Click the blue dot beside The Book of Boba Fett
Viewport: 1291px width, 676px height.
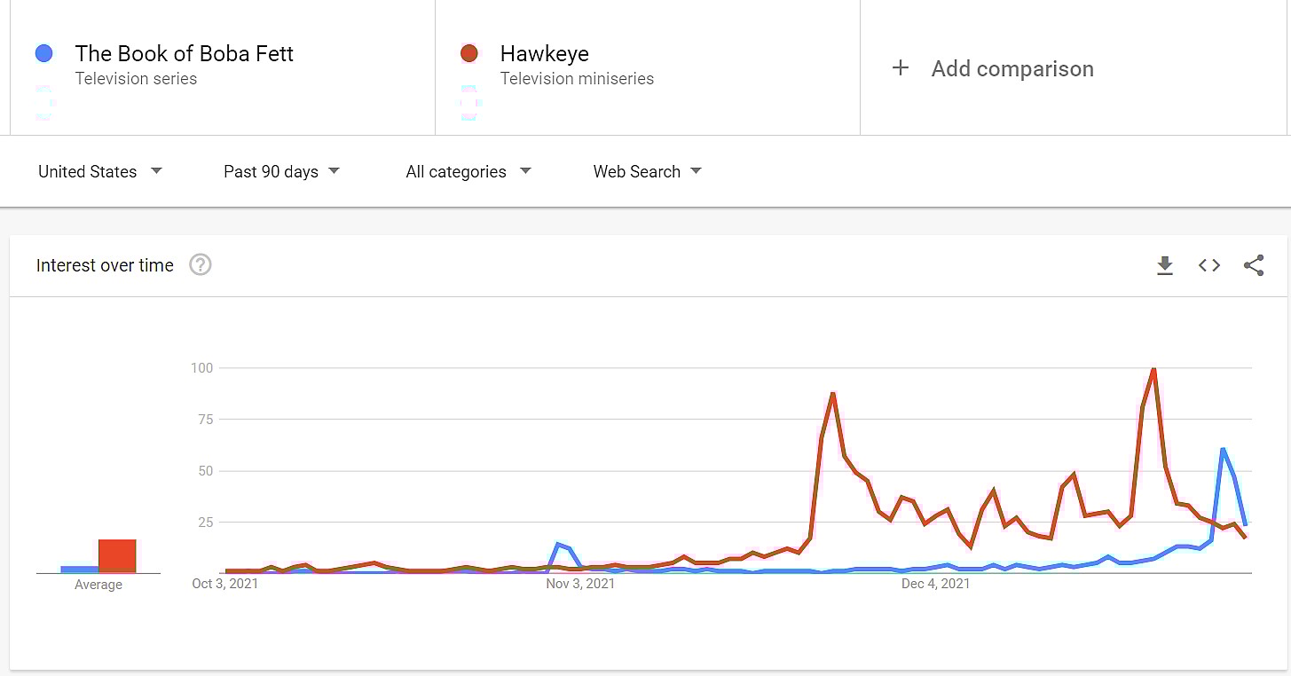43,53
